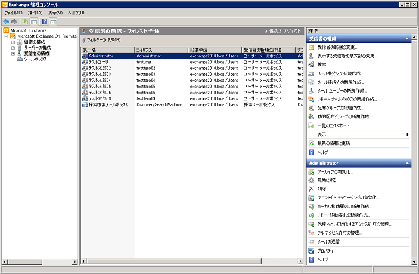Click メールの送信 action
The image size is (419, 274).
click(328, 242)
